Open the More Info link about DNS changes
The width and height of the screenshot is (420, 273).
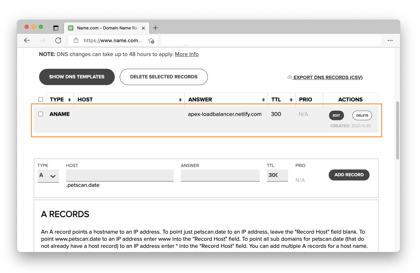click(186, 54)
